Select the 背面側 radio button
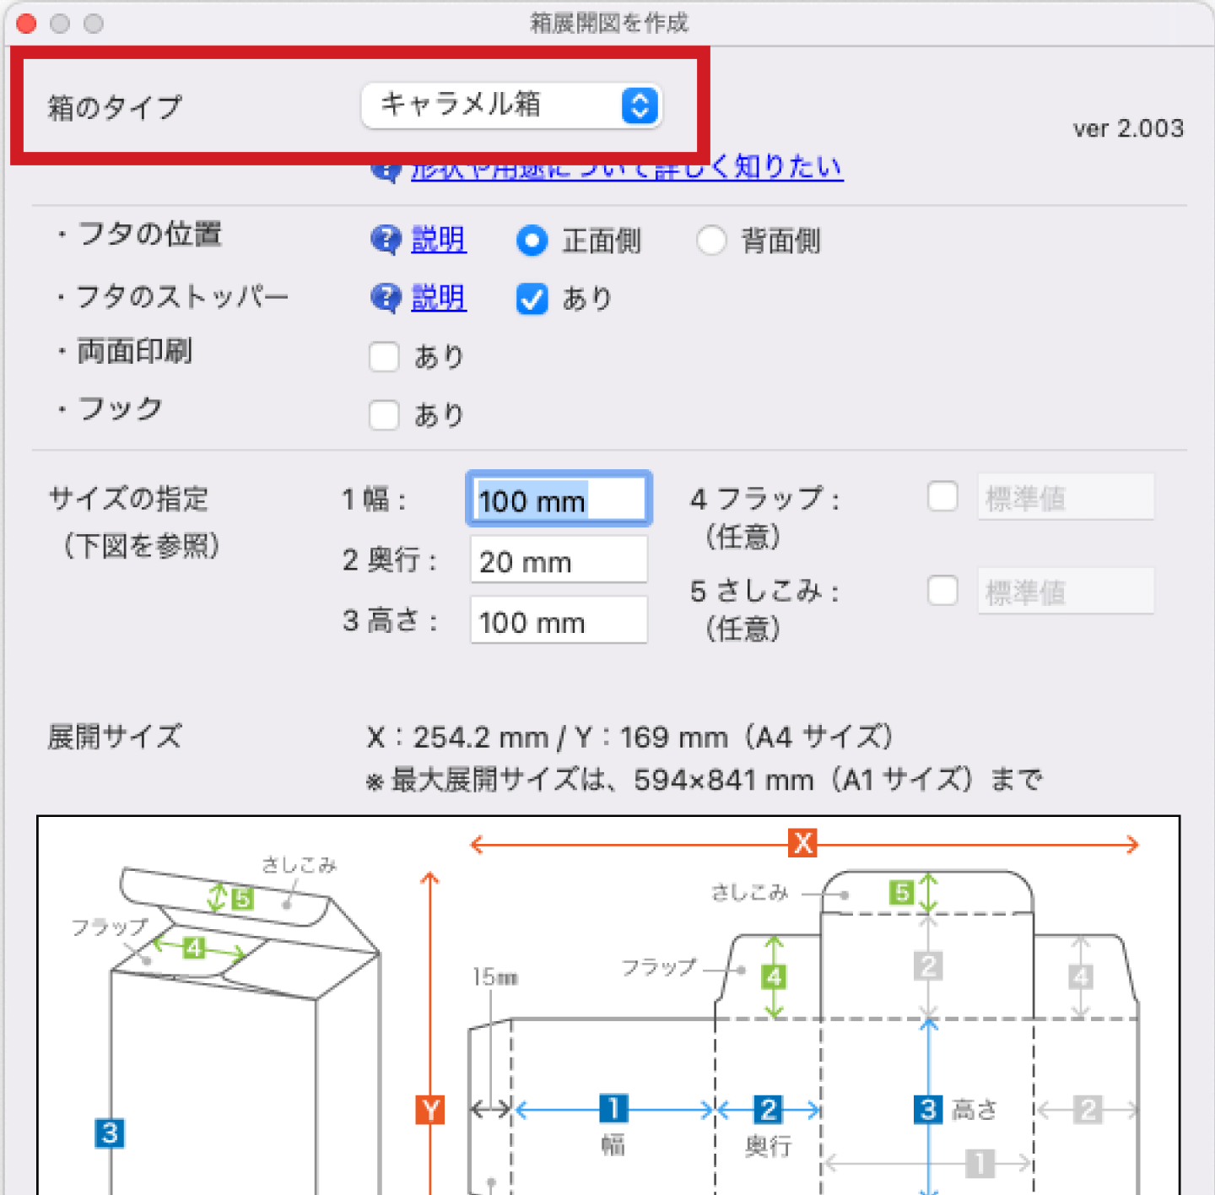1215x1195 pixels. [x=711, y=241]
